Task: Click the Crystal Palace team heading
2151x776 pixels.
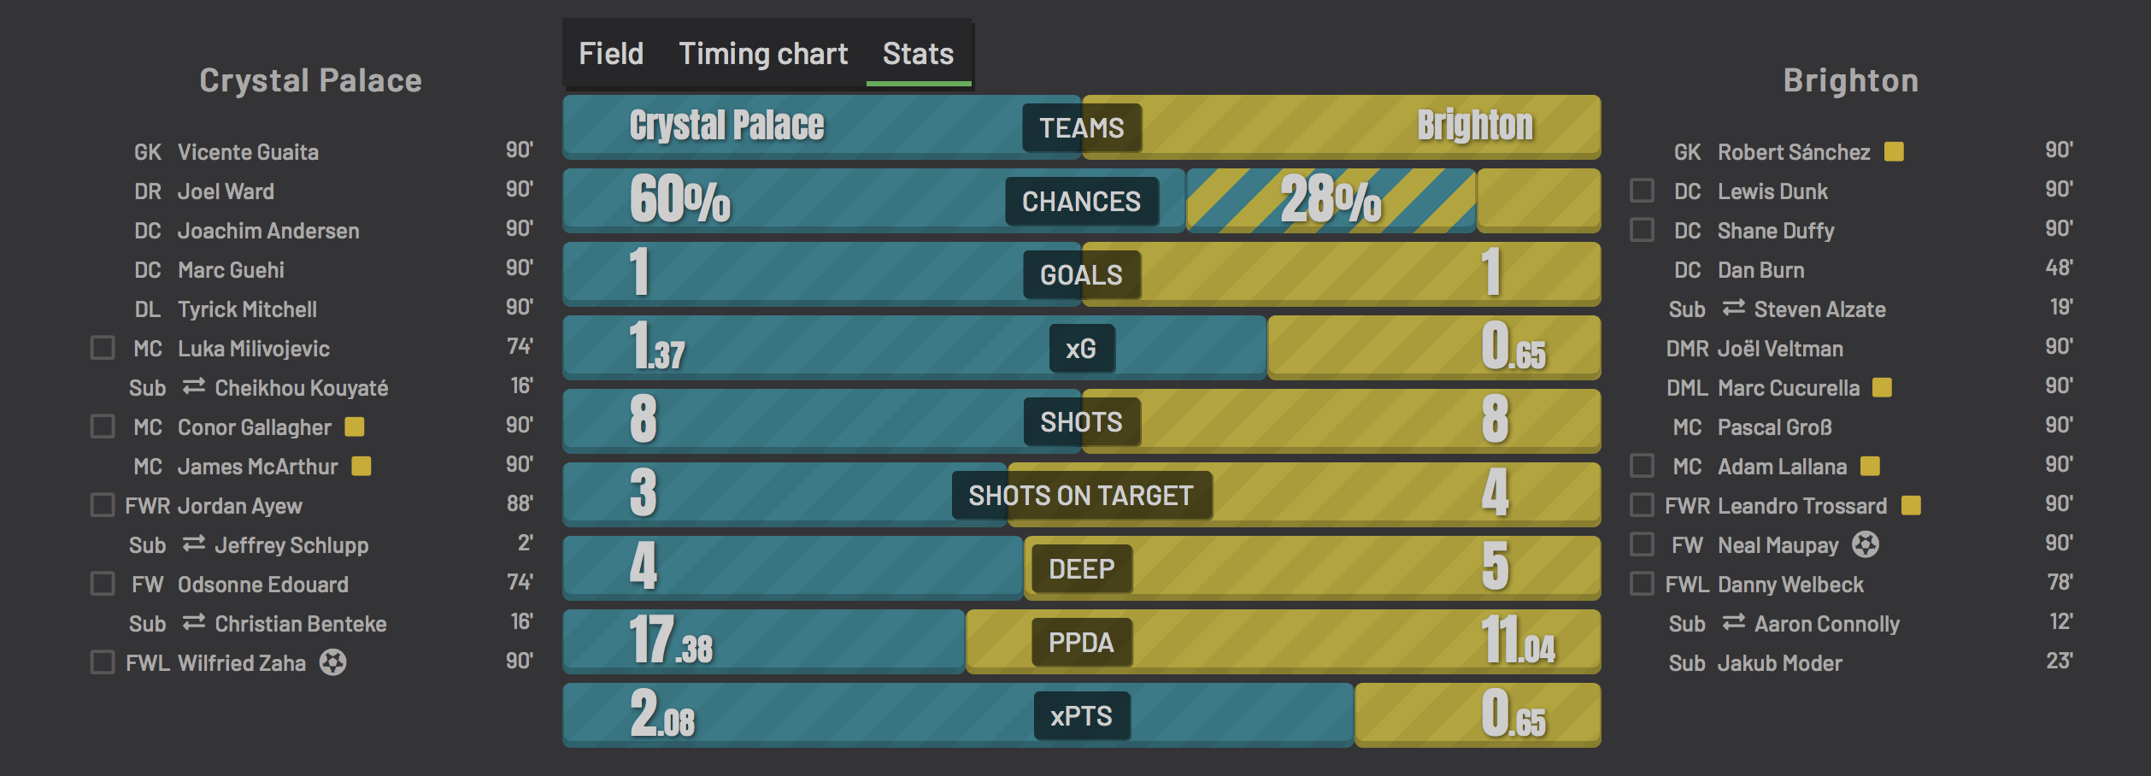Action: click(x=310, y=80)
